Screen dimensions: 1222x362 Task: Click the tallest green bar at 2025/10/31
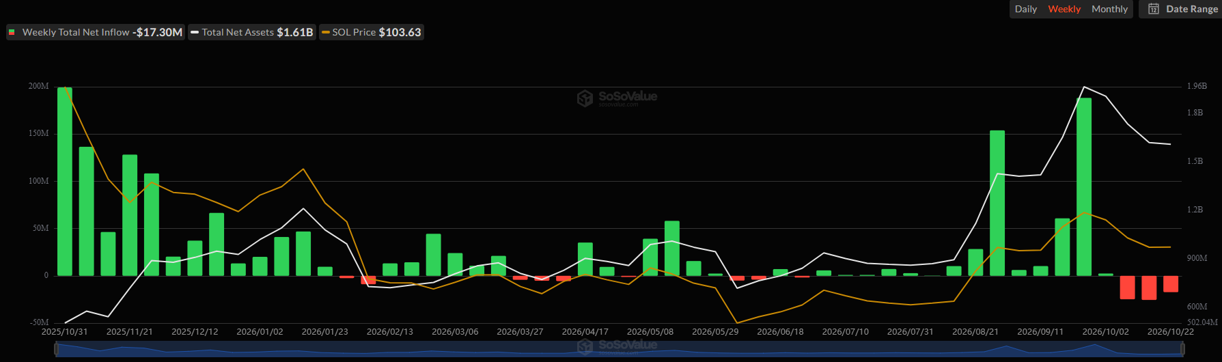[x=65, y=181]
